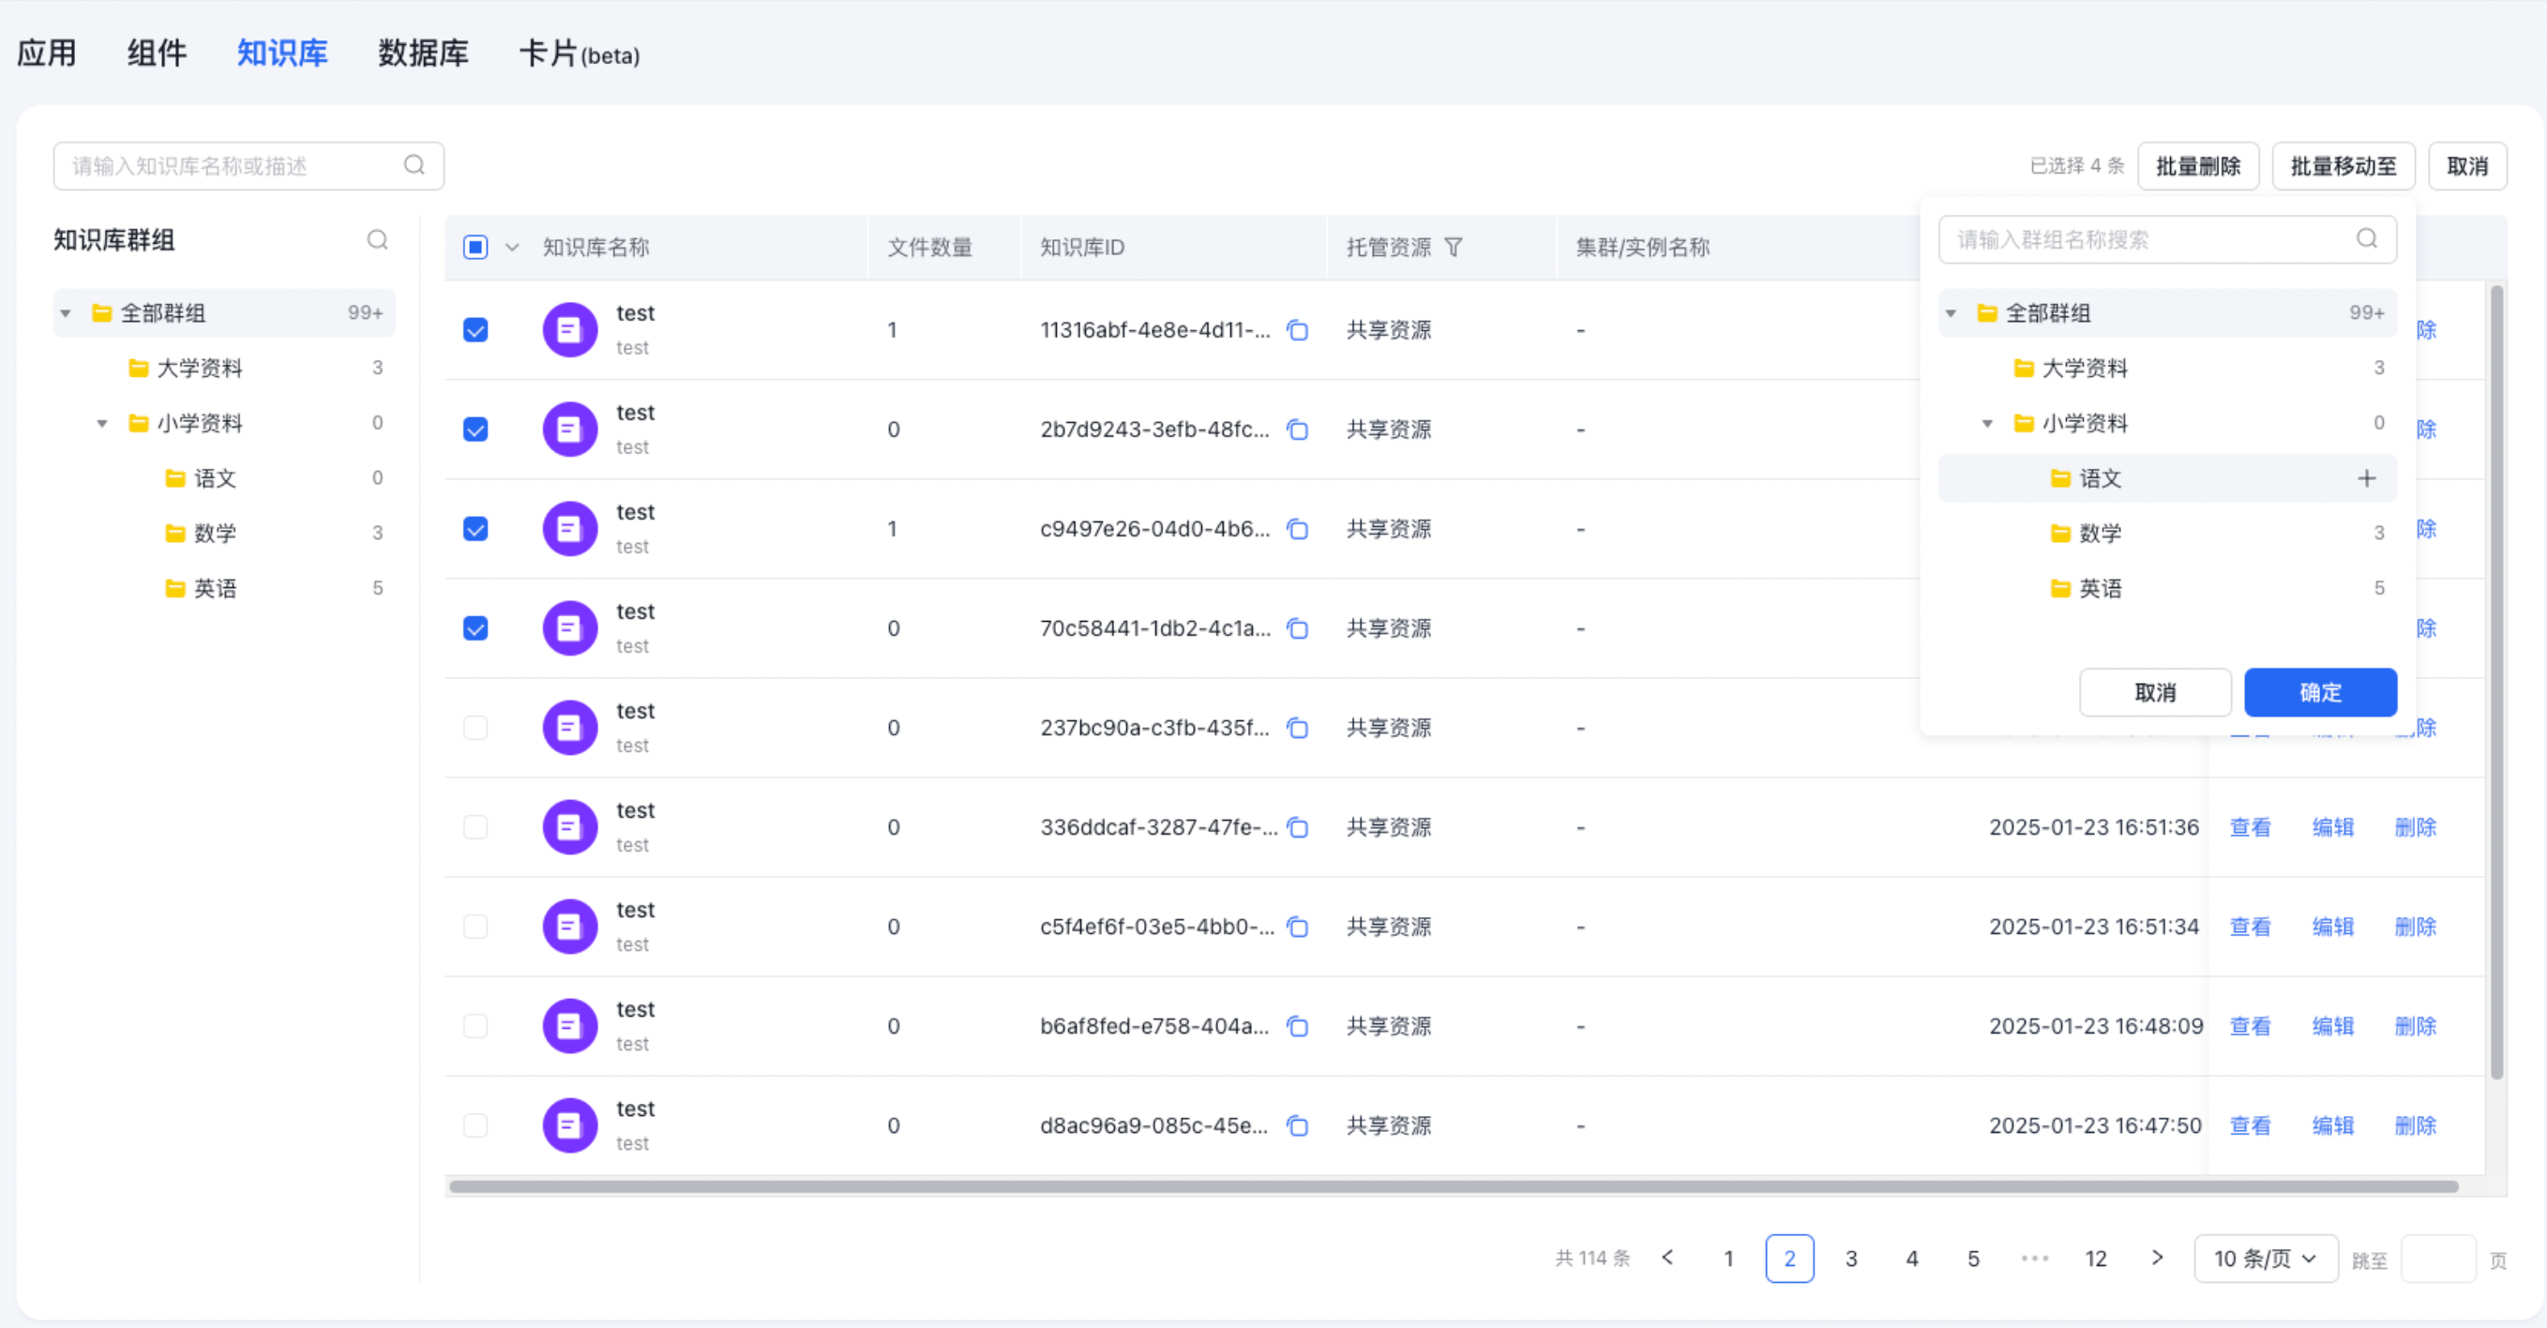Open 知识库 tab
This screenshot has height=1328, width=2547.
(281, 53)
